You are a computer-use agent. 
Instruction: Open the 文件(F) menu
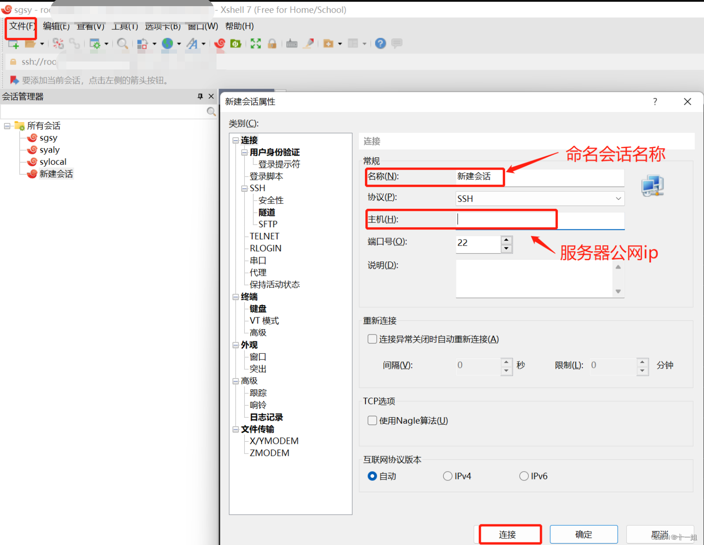point(22,26)
